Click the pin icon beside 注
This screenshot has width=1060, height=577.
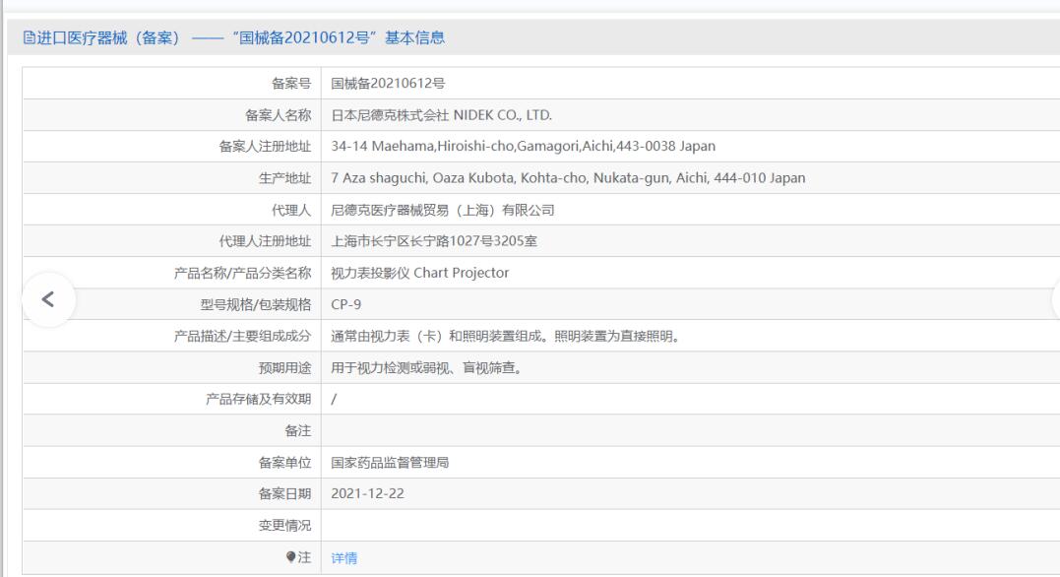pos(290,556)
